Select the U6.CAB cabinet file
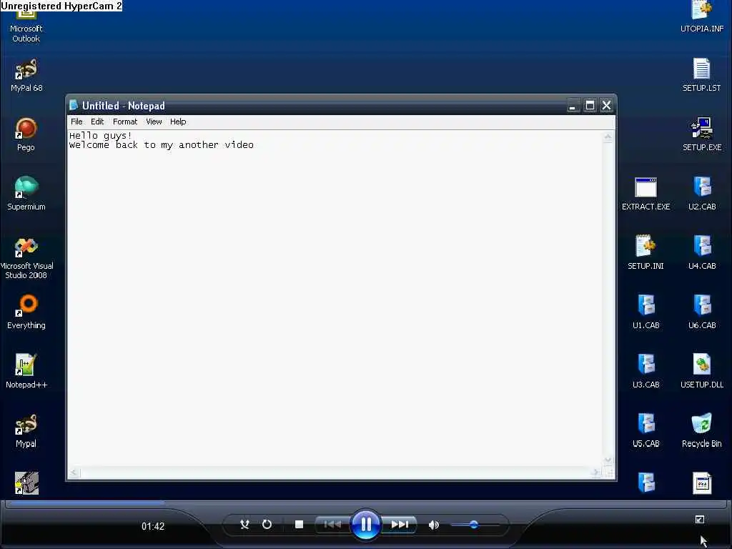This screenshot has width=732, height=549. (702, 312)
